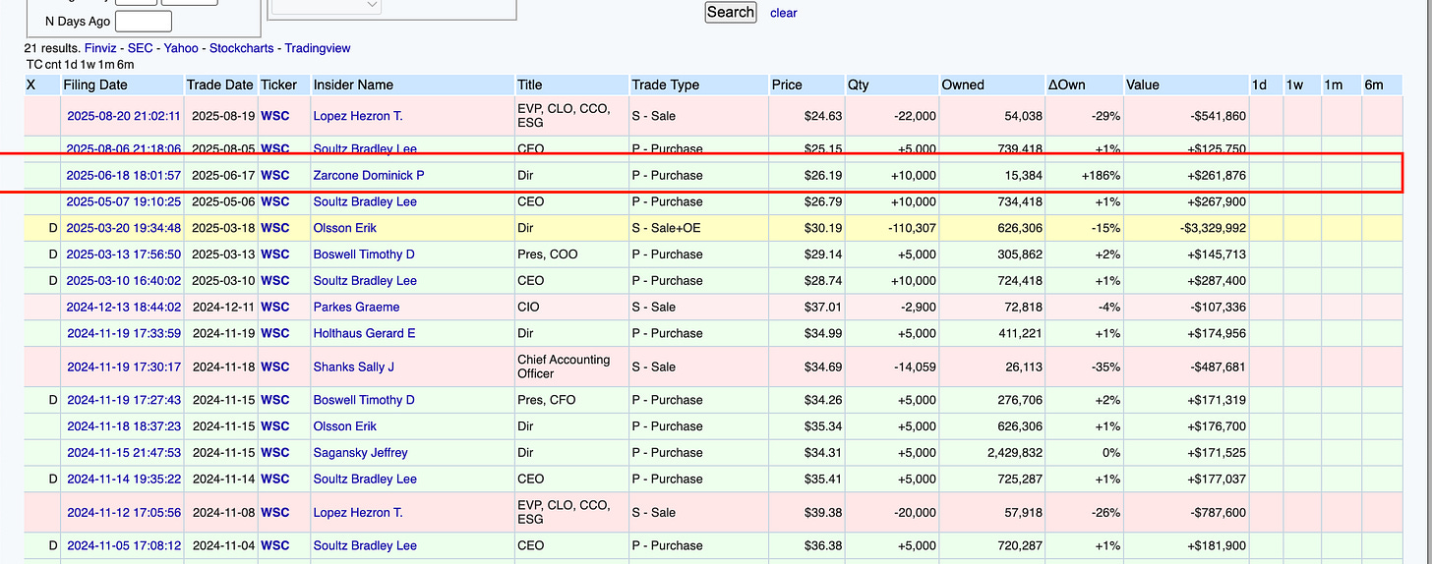
Task: Sort by Title column header
Action: (x=530, y=85)
